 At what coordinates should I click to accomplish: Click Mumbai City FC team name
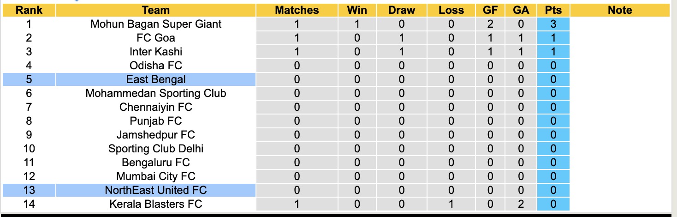coord(156,176)
